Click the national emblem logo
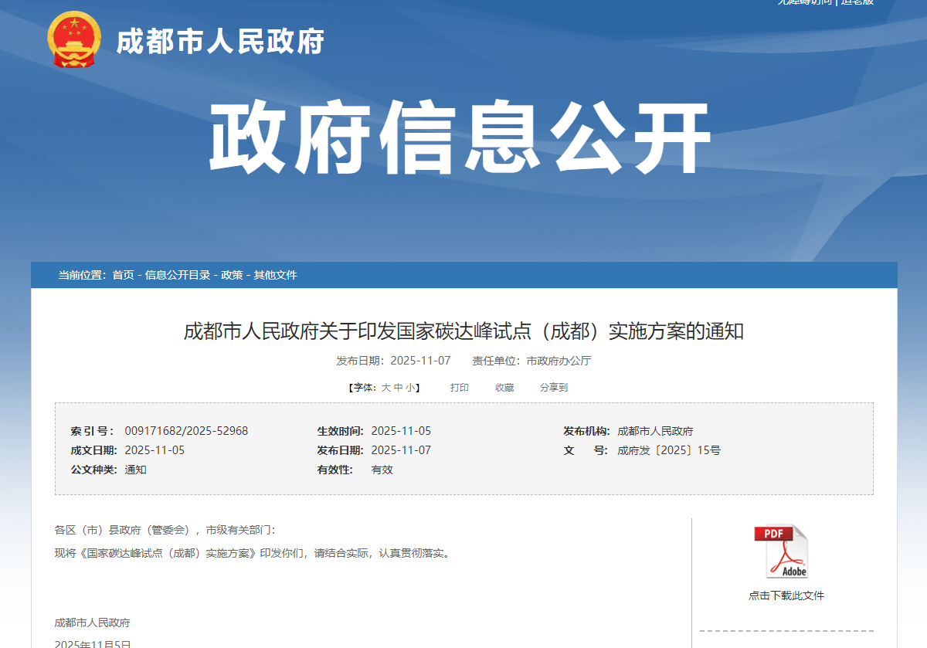Viewport: 927px width, 648px height. (x=73, y=39)
